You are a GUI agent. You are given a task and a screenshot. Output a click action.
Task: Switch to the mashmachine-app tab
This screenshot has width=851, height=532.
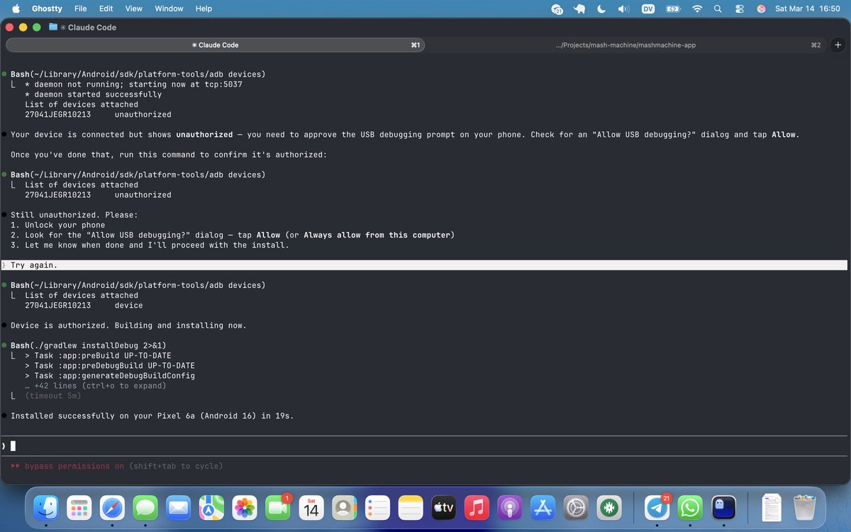(x=627, y=45)
